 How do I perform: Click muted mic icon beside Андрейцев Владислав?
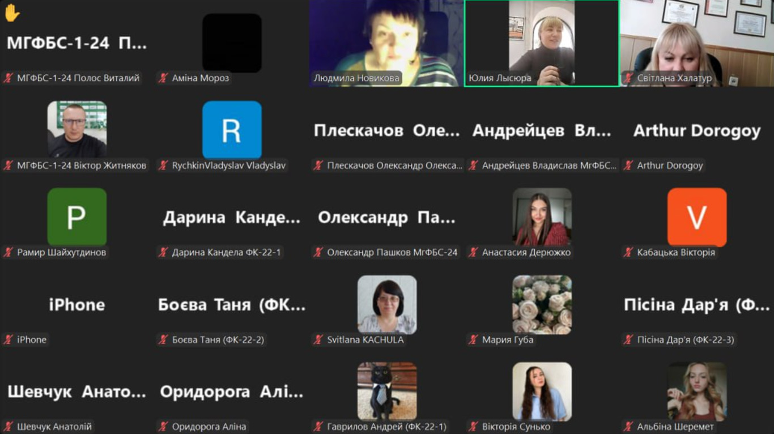[473, 165]
